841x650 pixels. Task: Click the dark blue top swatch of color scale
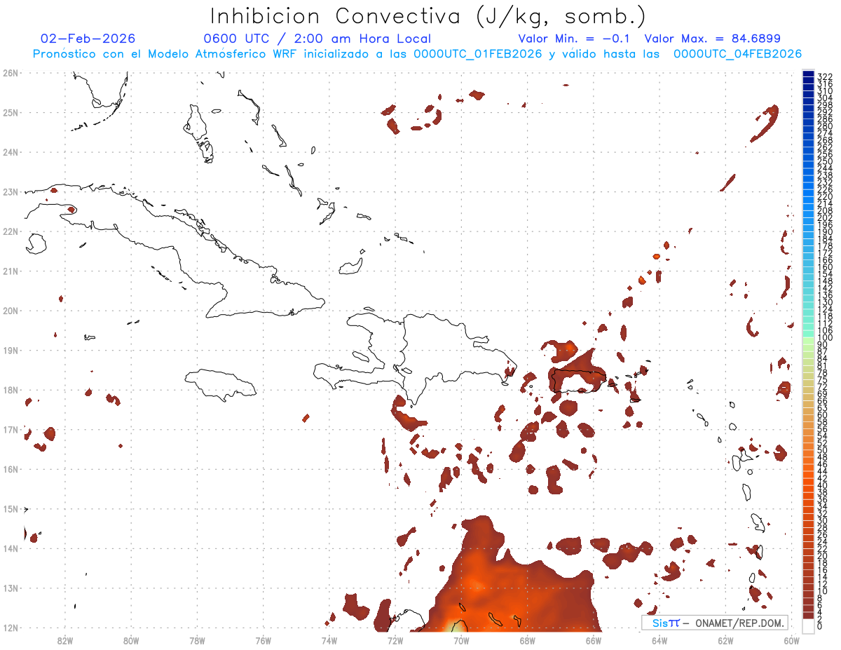[x=808, y=74]
